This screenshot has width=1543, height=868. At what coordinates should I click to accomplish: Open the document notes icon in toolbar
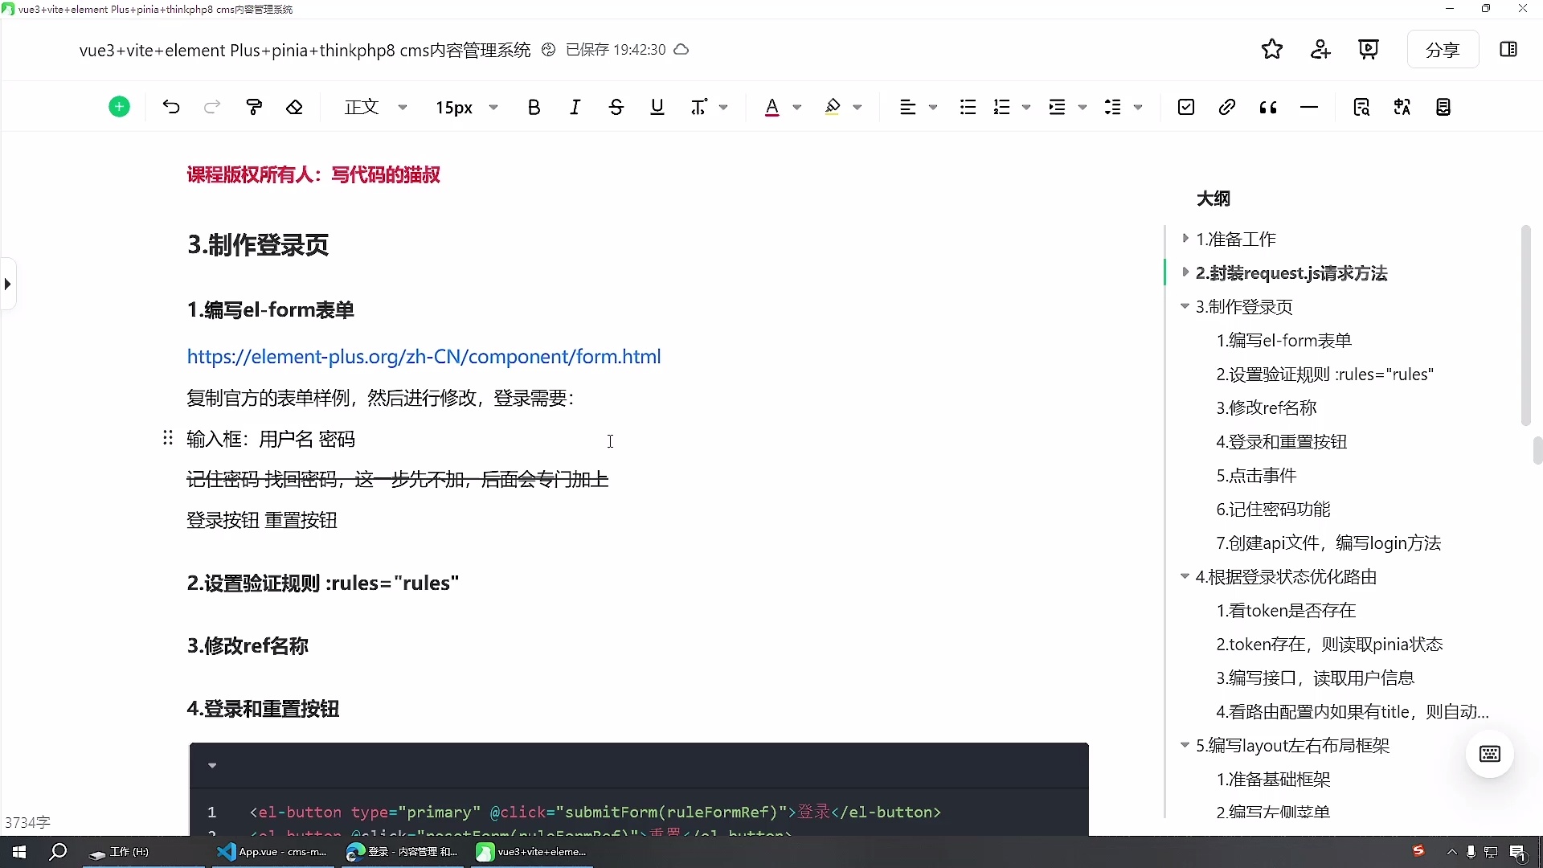(x=1443, y=107)
